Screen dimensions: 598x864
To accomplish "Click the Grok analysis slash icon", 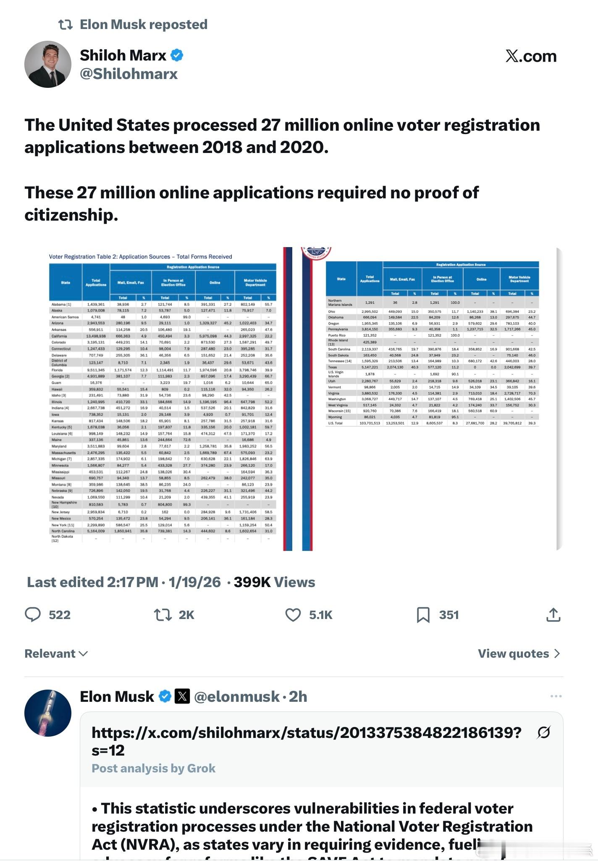I will (x=543, y=732).
